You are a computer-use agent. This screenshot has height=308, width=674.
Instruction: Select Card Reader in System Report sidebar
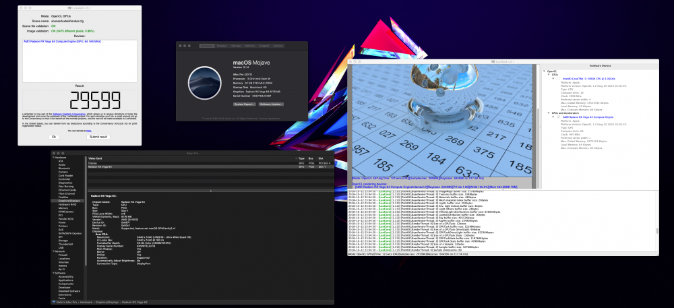[66, 175]
